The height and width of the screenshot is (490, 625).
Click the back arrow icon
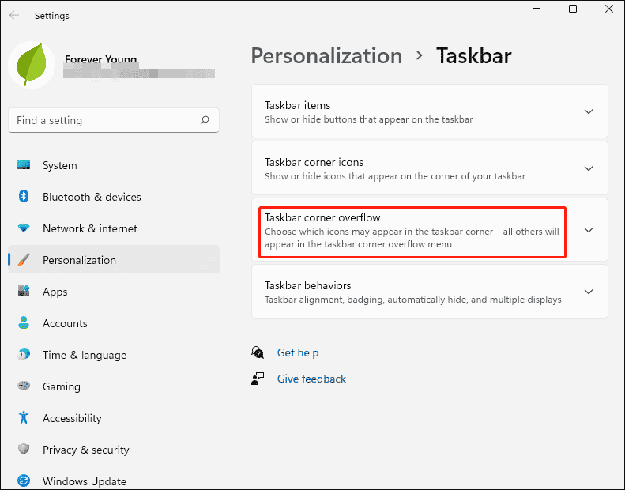coord(14,15)
